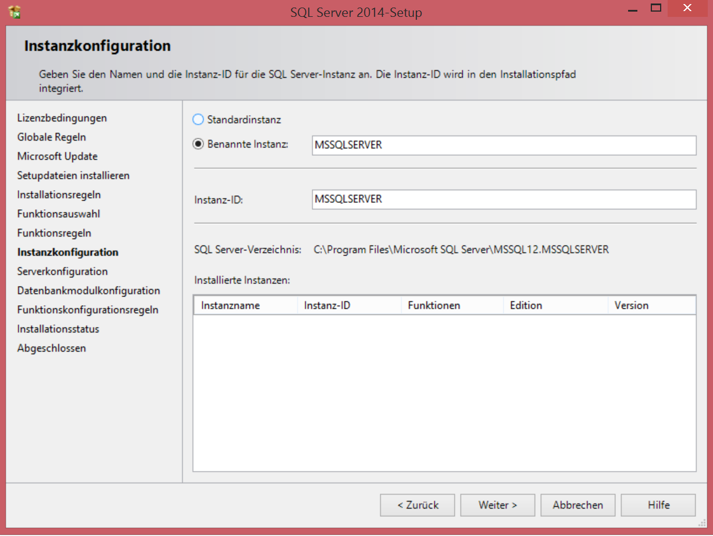Viewport: 713px width, 536px height.
Task: Go to Serverkonfiguration step in sidebar
Action: tap(62, 271)
